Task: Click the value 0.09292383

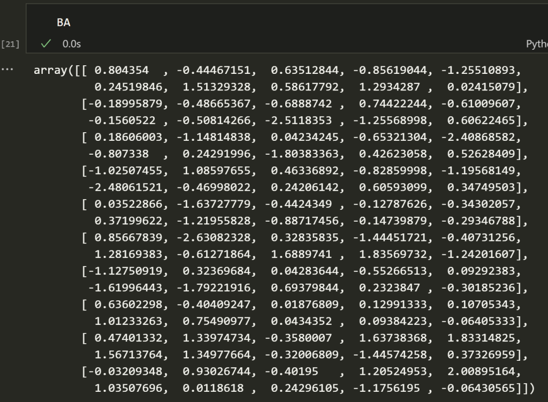Action: (481, 271)
